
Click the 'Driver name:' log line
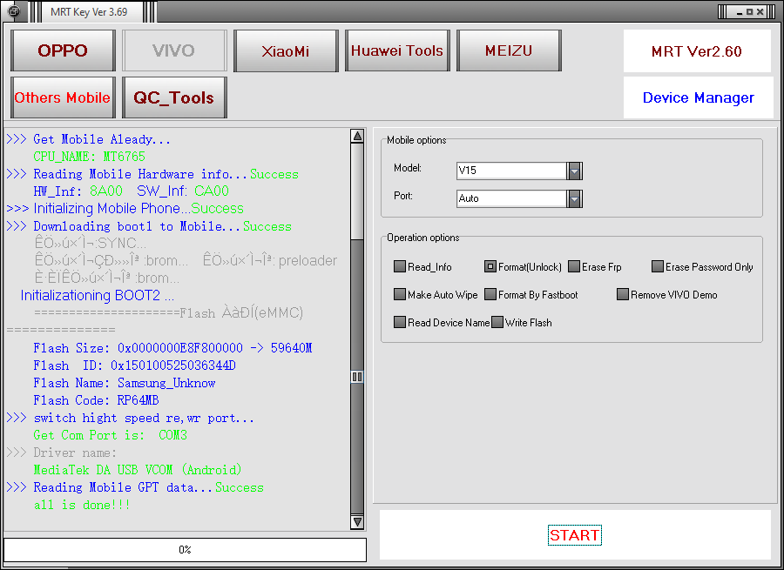61,453
